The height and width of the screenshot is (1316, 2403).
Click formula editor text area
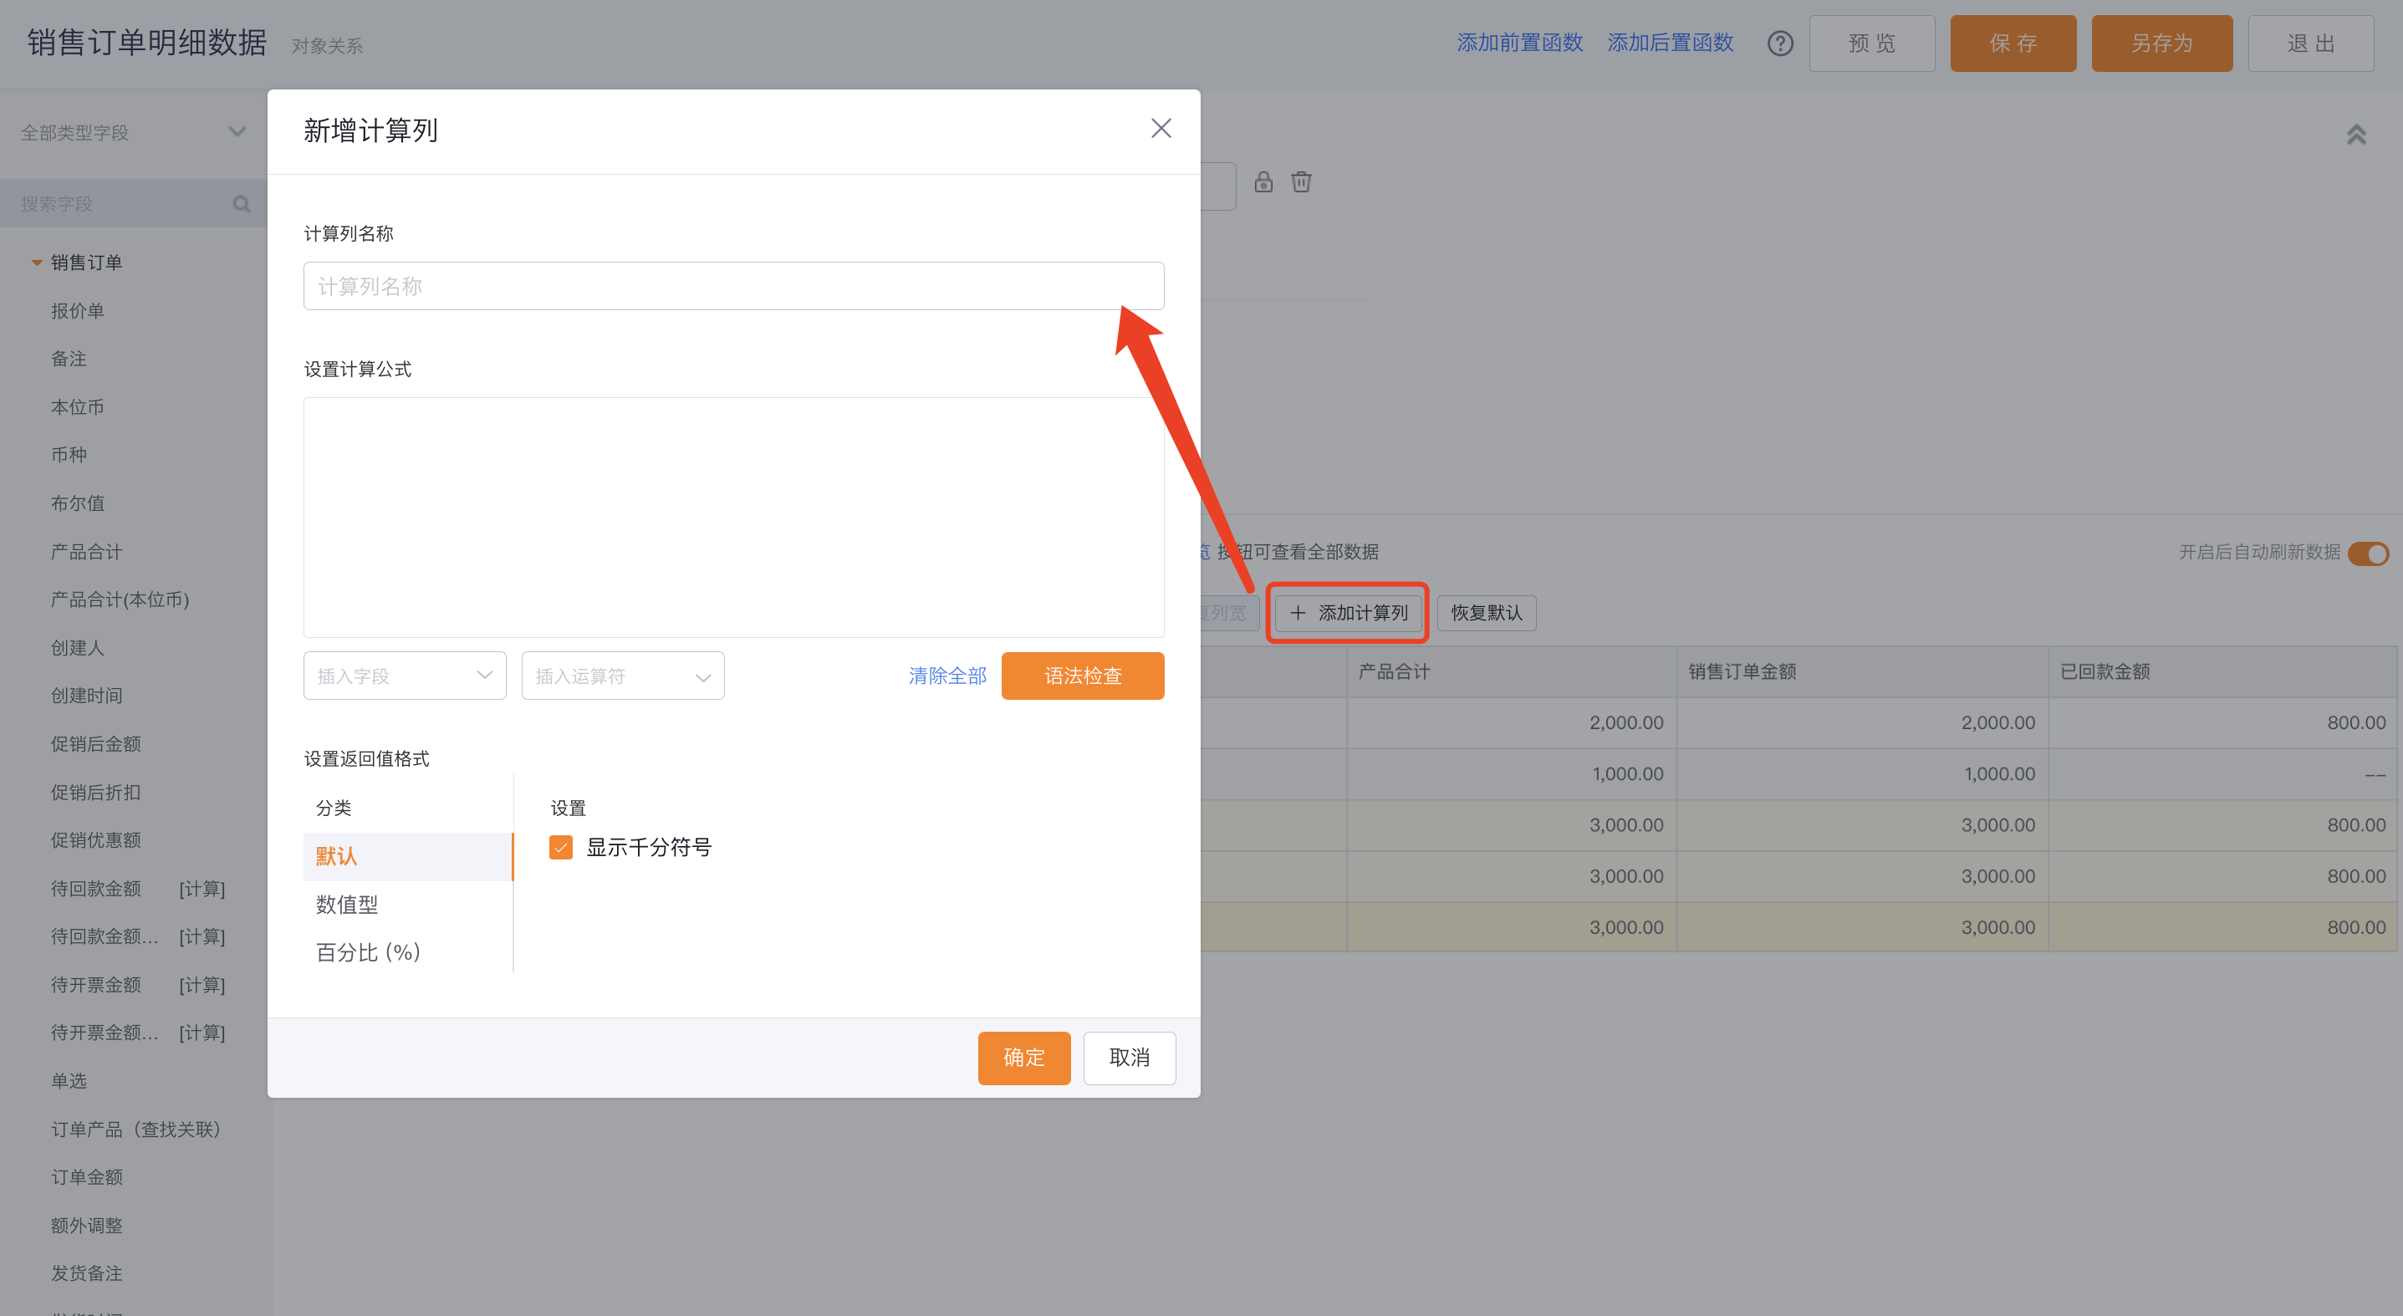[734, 518]
